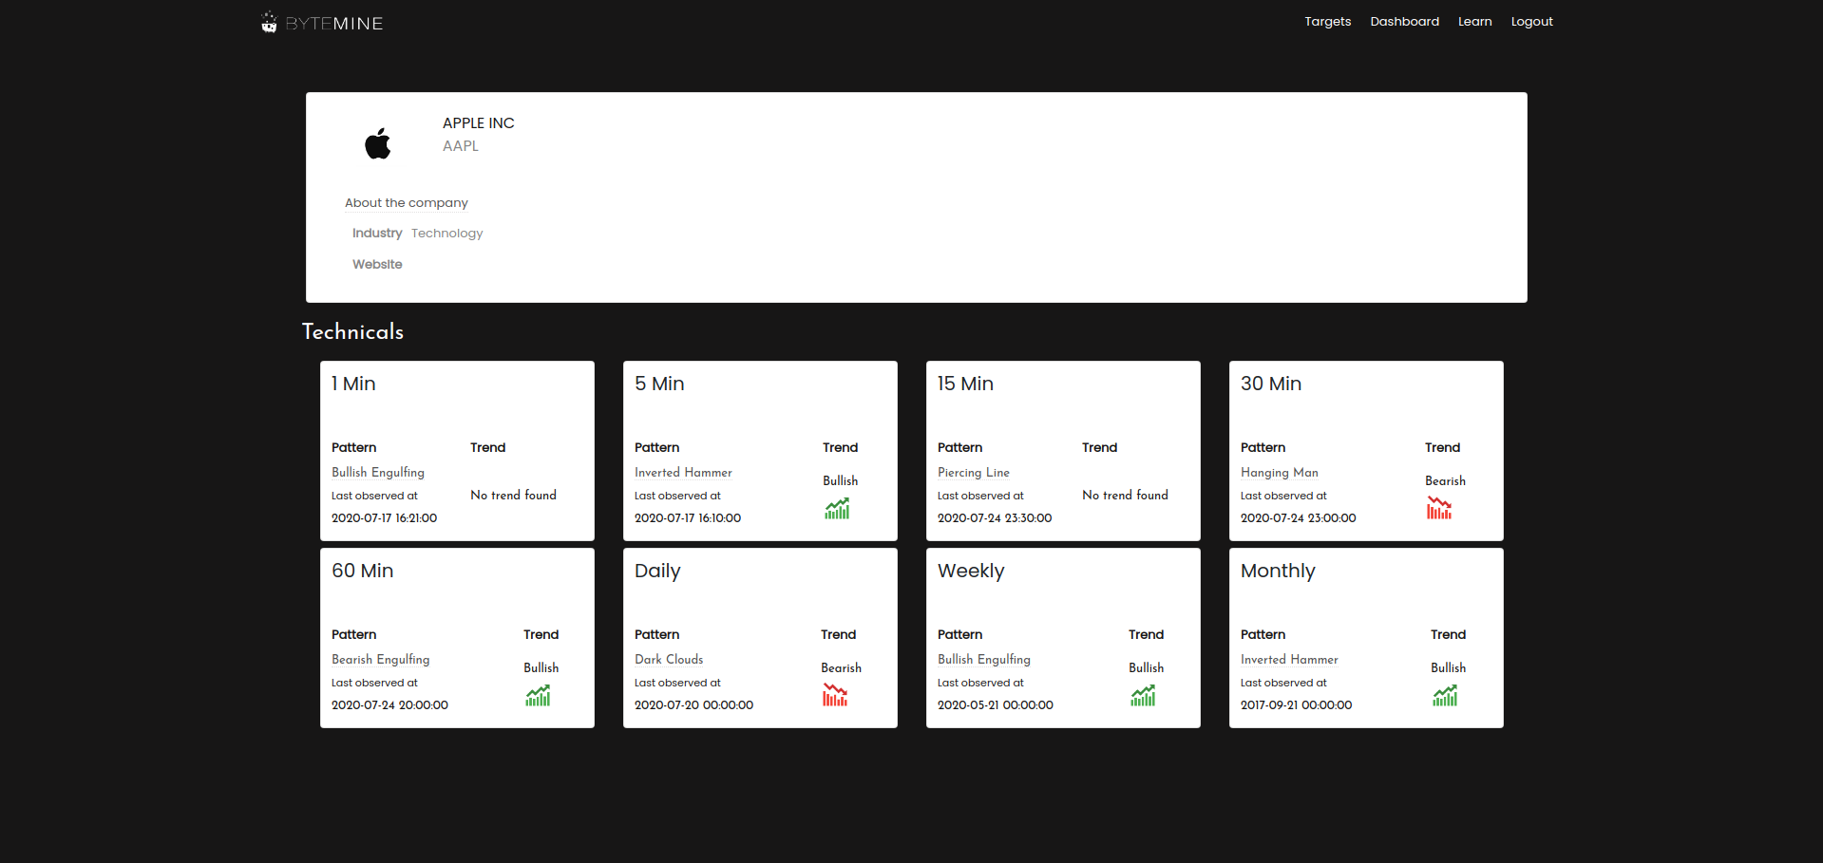Click the bearish chart icon in Daily card
Image resolution: width=1823 pixels, height=863 pixels.
(x=835, y=696)
